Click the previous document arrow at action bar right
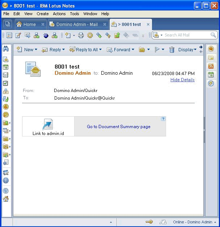This screenshot has height=227, width=220. click(201, 52)
